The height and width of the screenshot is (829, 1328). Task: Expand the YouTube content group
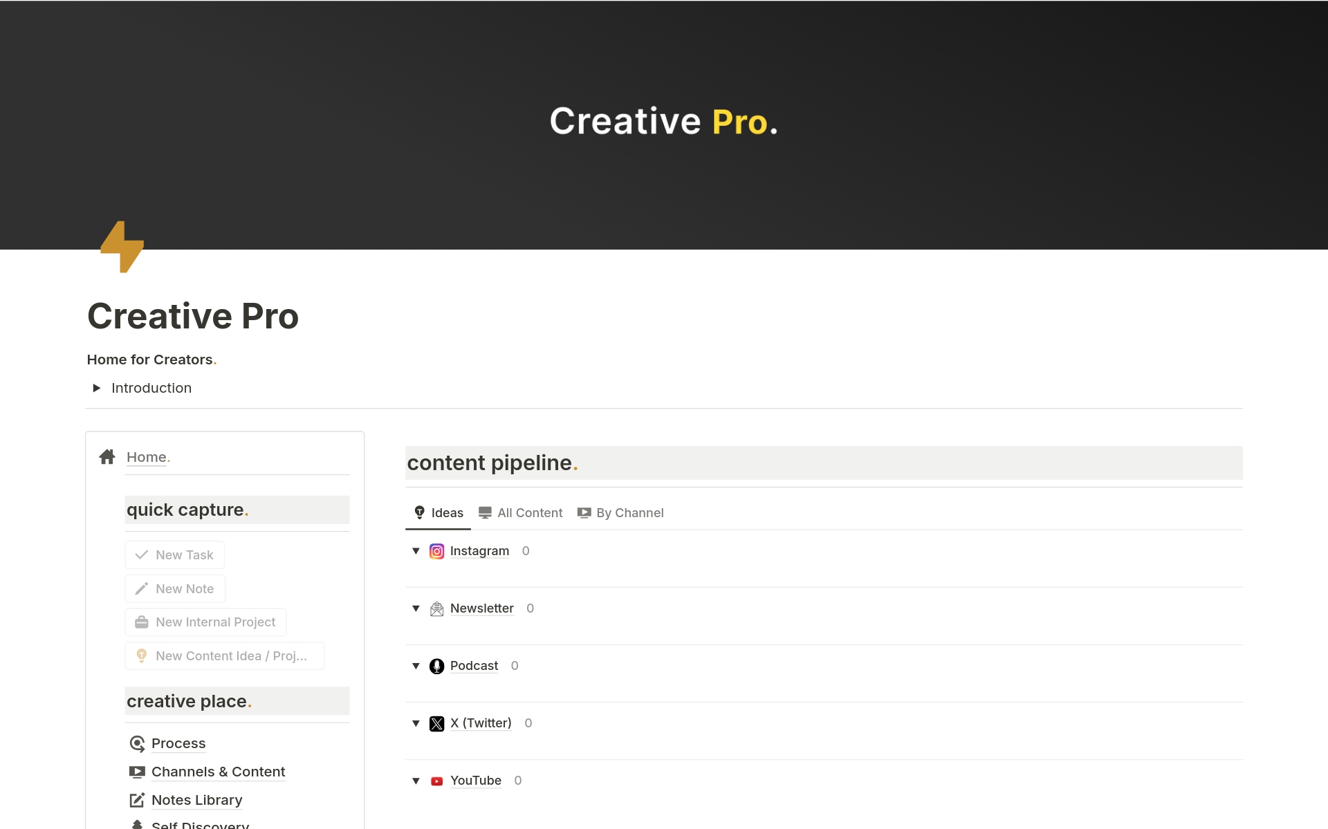click(416, 781)
